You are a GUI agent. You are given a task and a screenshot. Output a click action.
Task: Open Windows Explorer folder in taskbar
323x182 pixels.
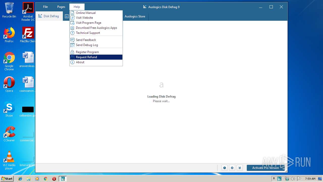29,179
